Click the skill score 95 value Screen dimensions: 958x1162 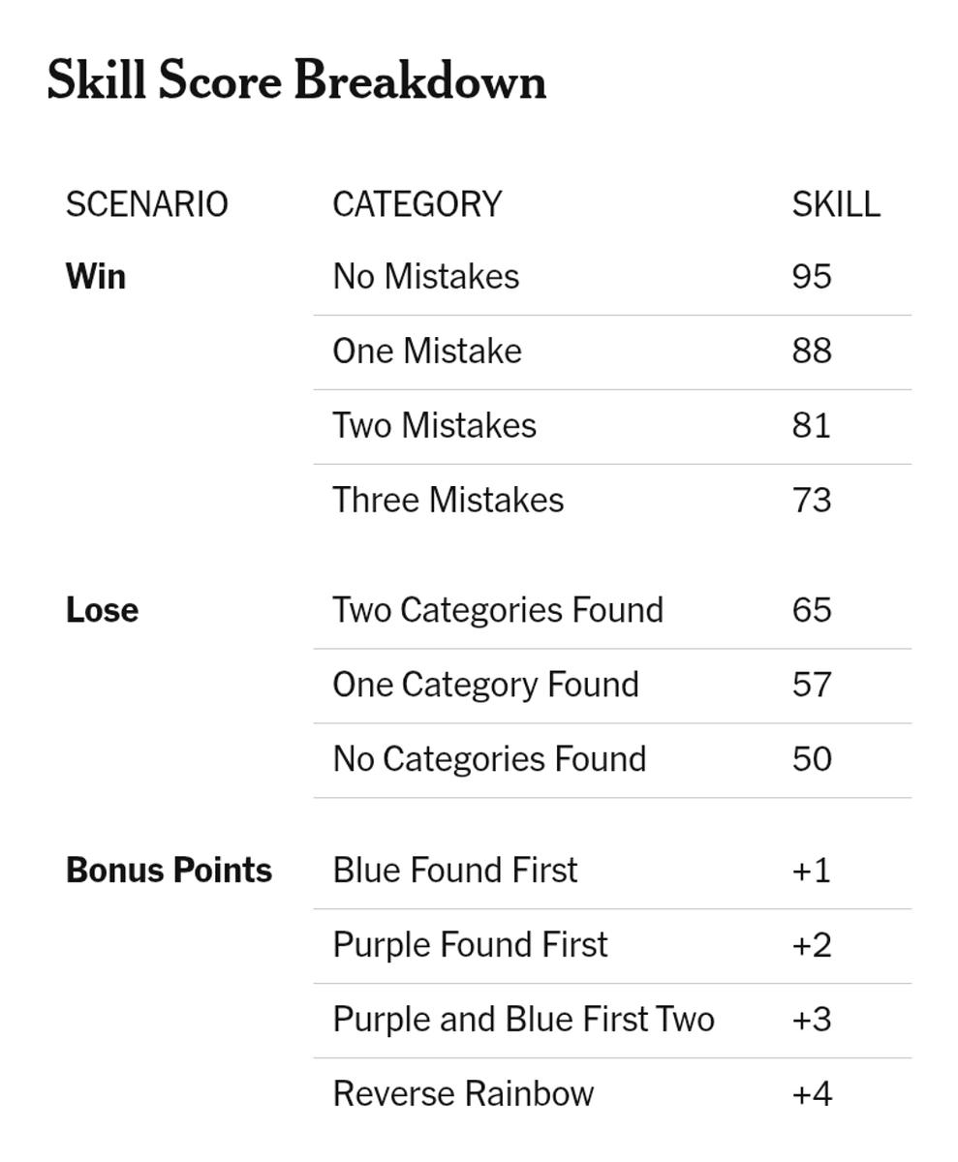[812, 276]
